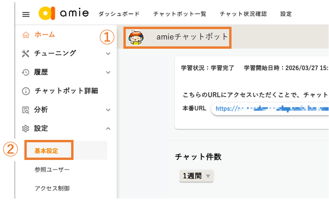329x202 pixels.
Task: Click the analysis magnifier icon
Action: coord(26,110)
